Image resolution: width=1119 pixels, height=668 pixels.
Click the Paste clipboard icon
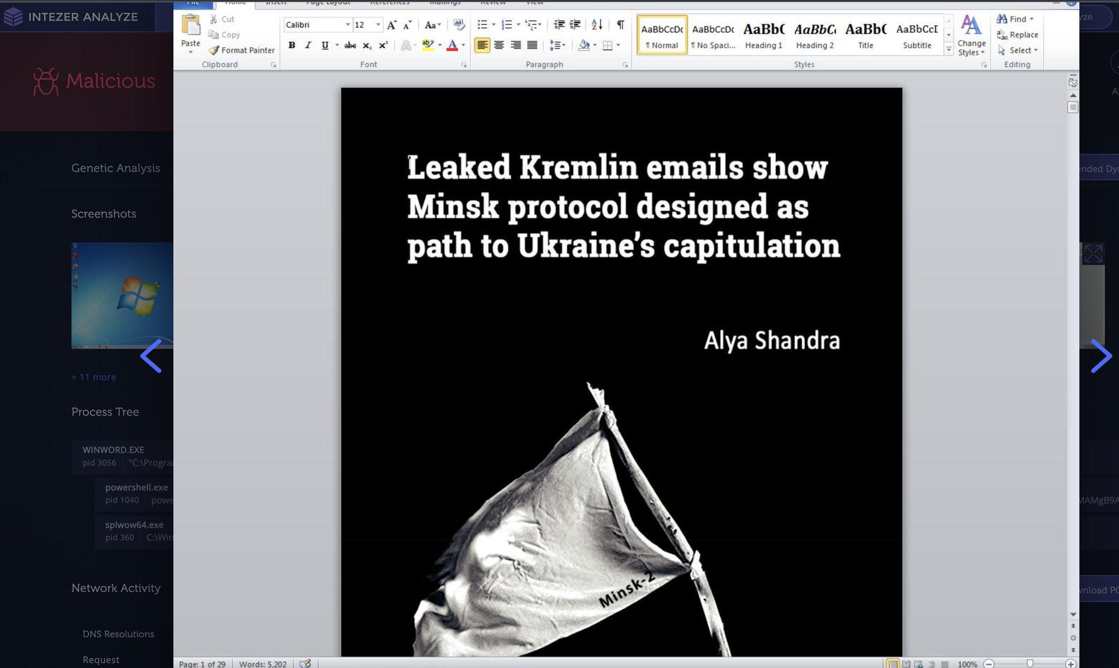tap(191, 26)
